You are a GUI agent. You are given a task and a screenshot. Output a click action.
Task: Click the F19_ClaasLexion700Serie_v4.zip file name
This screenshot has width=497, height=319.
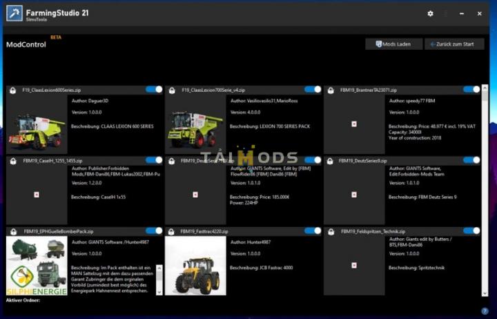pos(213,90)
